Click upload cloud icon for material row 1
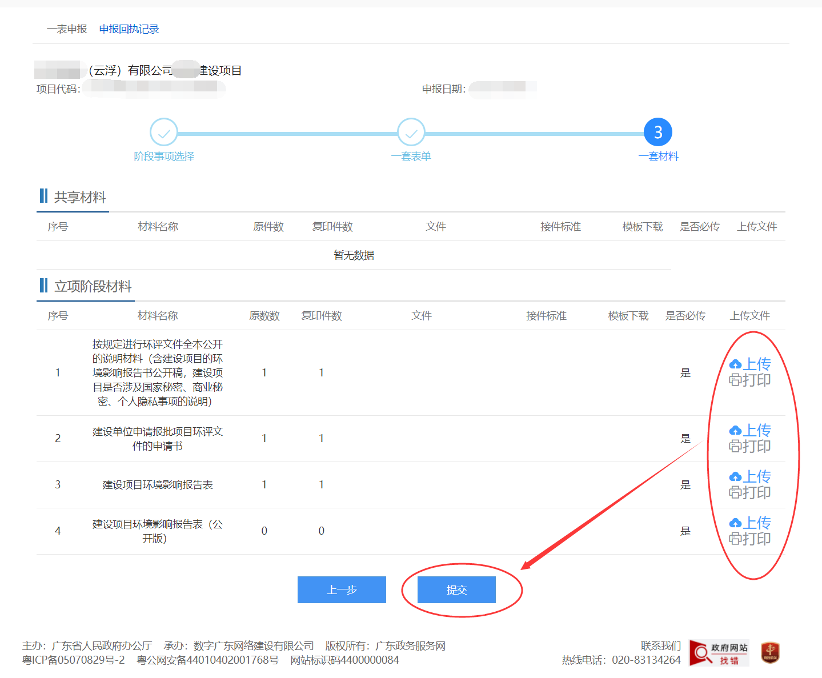Viewport: 822px width, 678px height. pos(736,364)
